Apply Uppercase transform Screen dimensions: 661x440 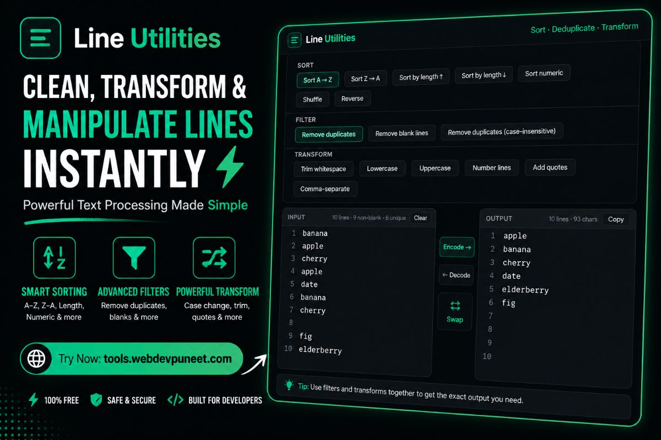click(x=435, y=168)
